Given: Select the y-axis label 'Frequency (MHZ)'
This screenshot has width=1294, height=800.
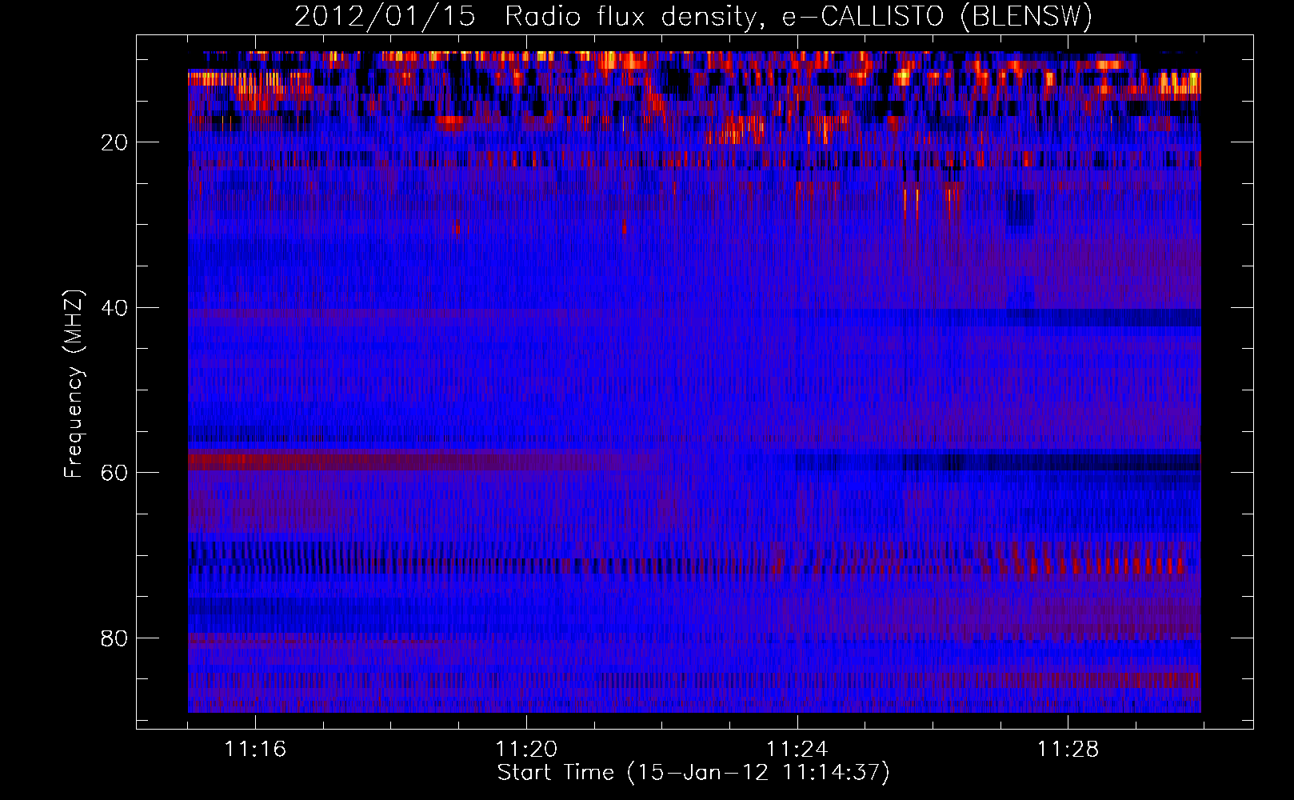Looking at the screenshot, I should tap(73, 383).
